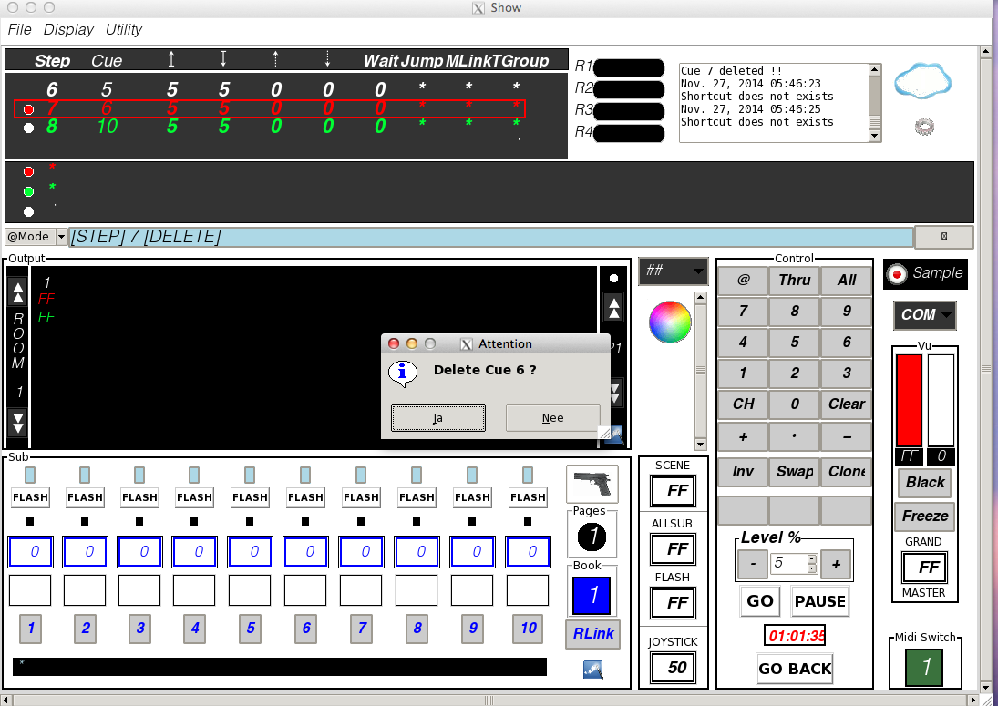The width and height of the screenshot is (998, 706).
Task: Confirm deletion by clicking Ja
Action: (438, 418)
